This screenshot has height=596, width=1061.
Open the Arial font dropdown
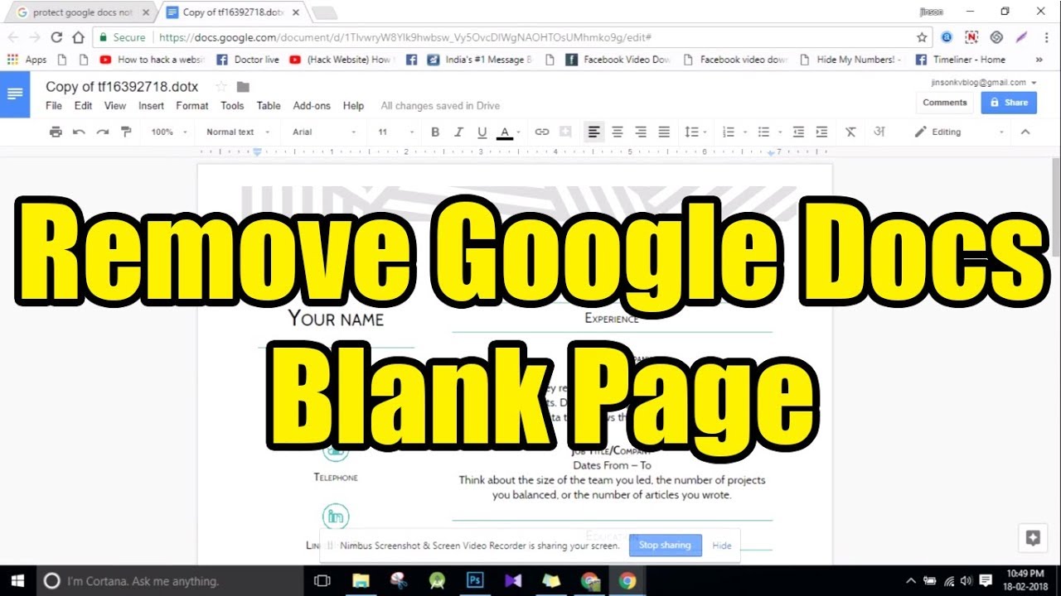tap(324, 132)
